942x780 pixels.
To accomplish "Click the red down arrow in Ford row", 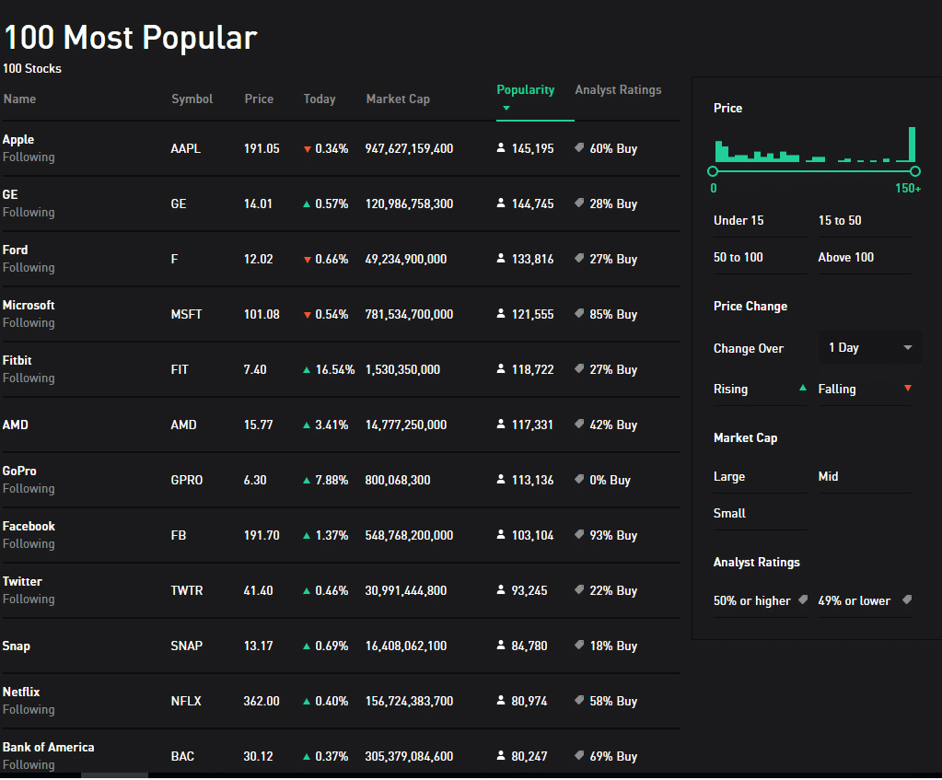I will (x=307, y=260).
